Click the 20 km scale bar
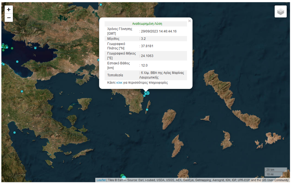 pyautogui.click(x=276, y=170)
